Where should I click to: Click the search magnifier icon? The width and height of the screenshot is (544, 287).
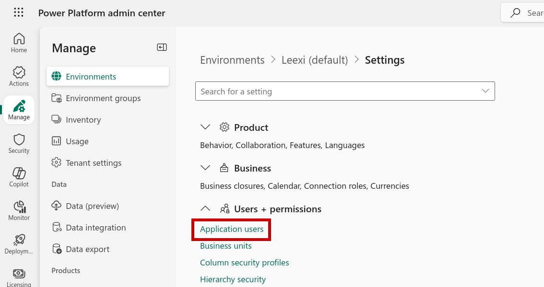coord(515,13)
